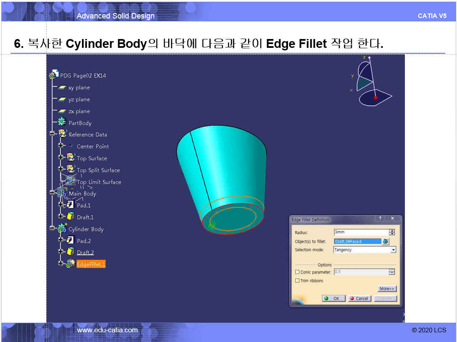Viewport: 457px width, 342px height.
Task: Click OK in Edge Fillet Definition
Action: coord(334,298)
